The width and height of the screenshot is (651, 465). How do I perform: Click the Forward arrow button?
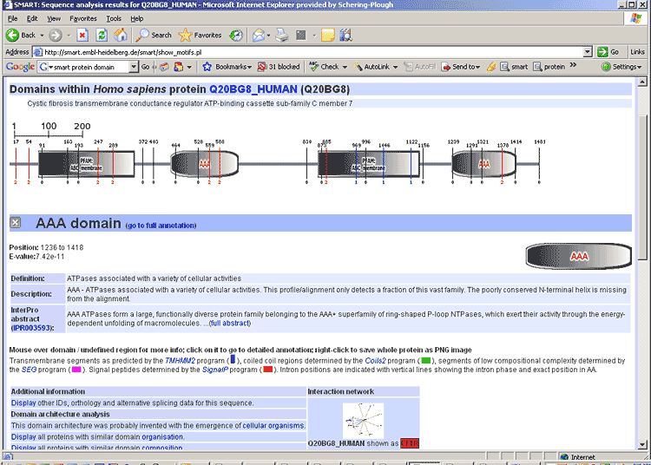(56, 36)
